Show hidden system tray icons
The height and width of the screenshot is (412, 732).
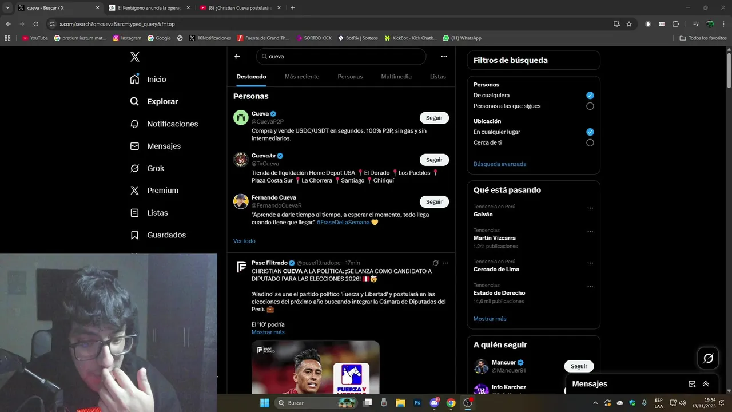595,403
